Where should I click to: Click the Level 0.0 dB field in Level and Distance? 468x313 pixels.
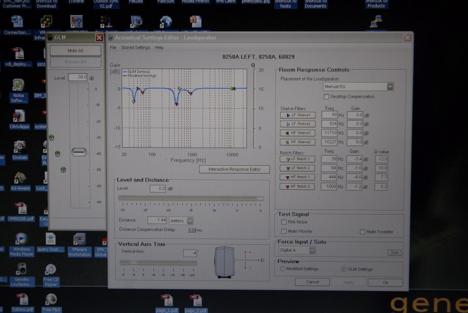(158, 189)
